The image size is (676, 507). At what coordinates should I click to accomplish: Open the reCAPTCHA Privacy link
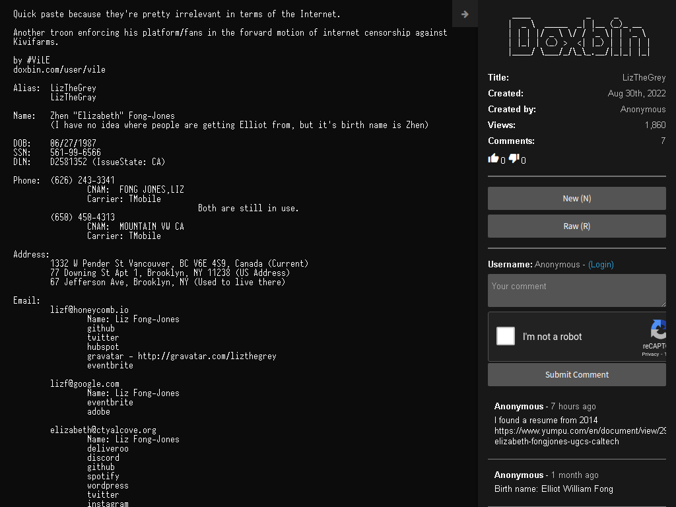point(650,354)
